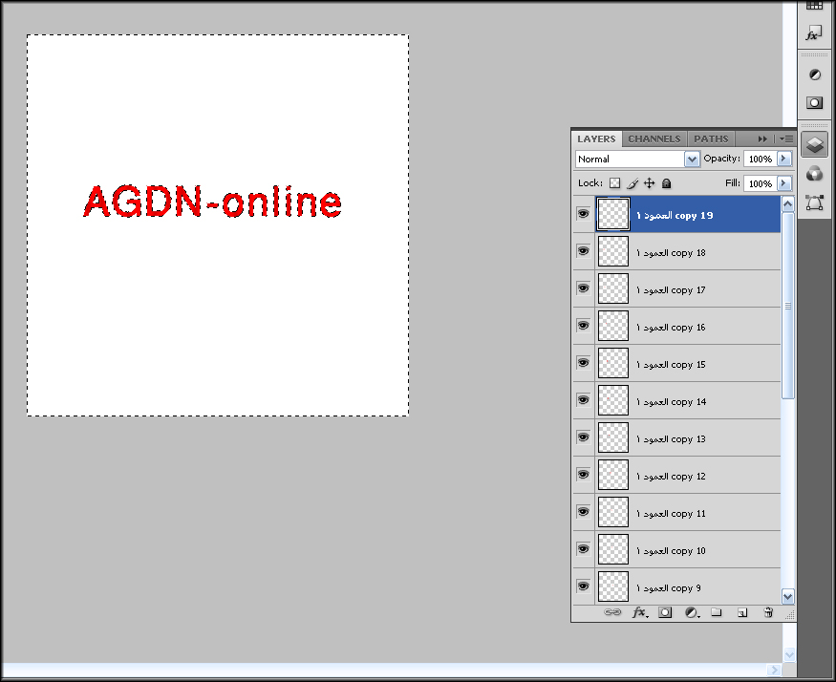
Task: Switch to the Channels tab
Action: click(654, 139)
